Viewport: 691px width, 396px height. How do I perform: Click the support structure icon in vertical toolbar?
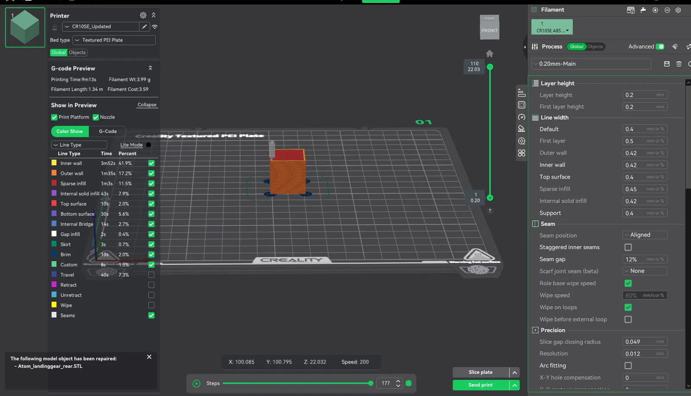522,129
